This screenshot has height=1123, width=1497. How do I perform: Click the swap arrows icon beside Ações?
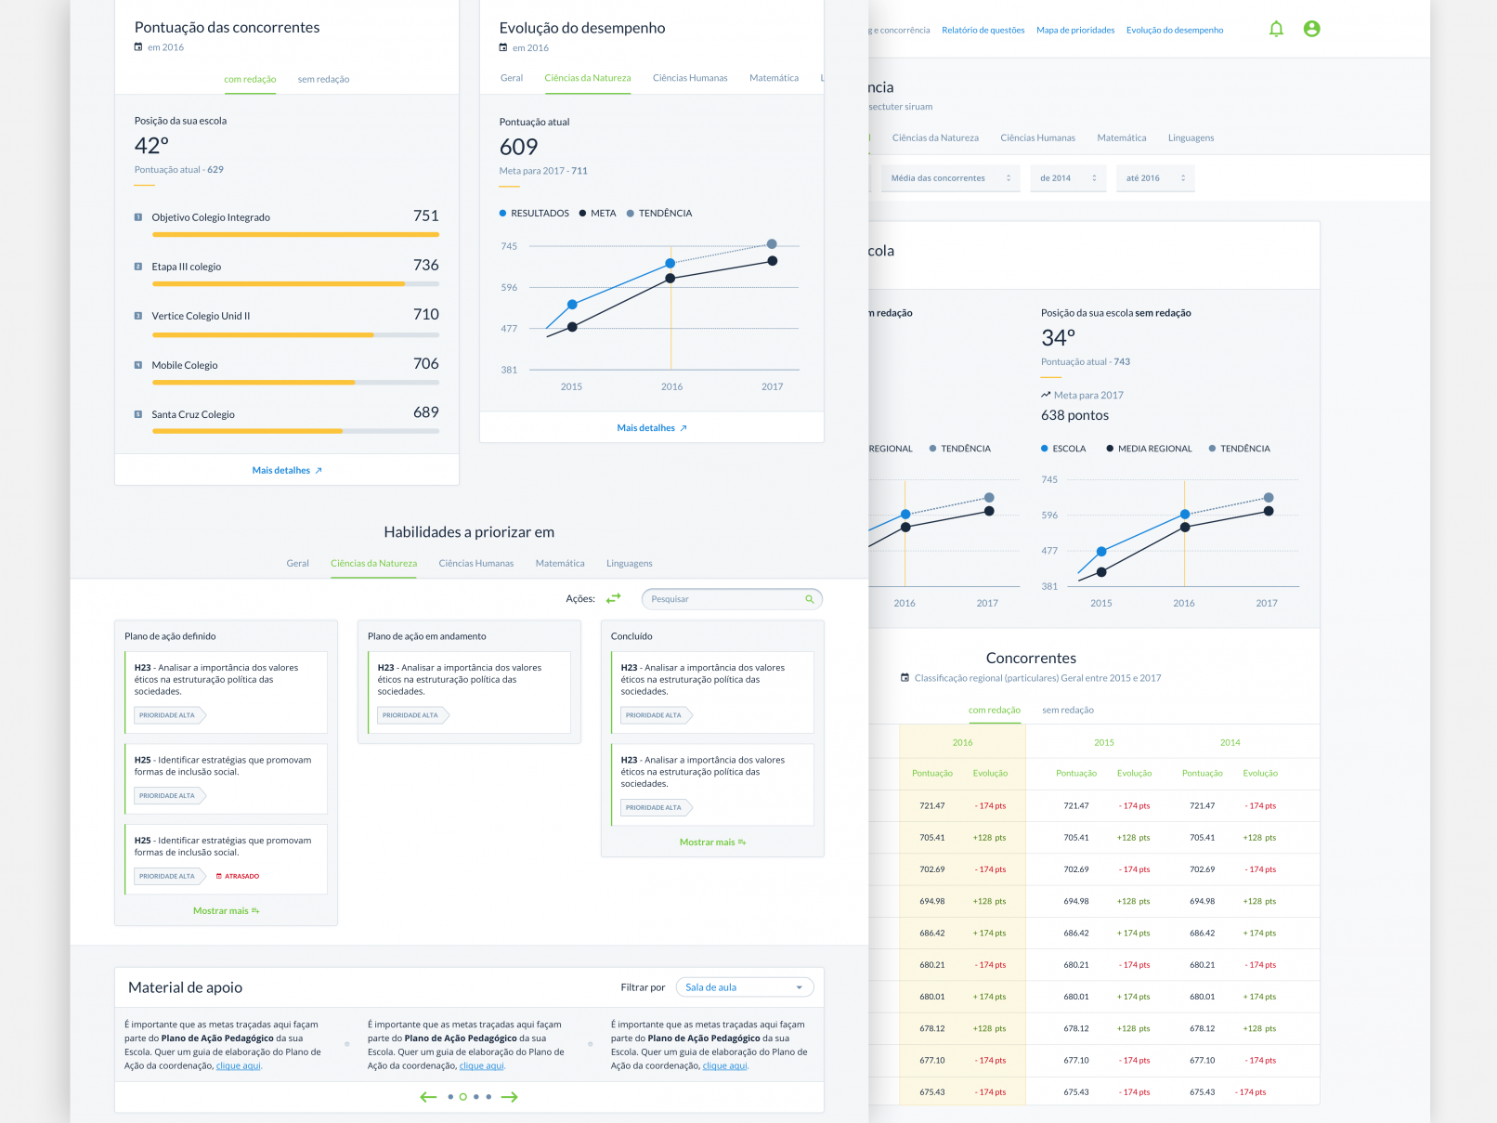coord(613,599)
